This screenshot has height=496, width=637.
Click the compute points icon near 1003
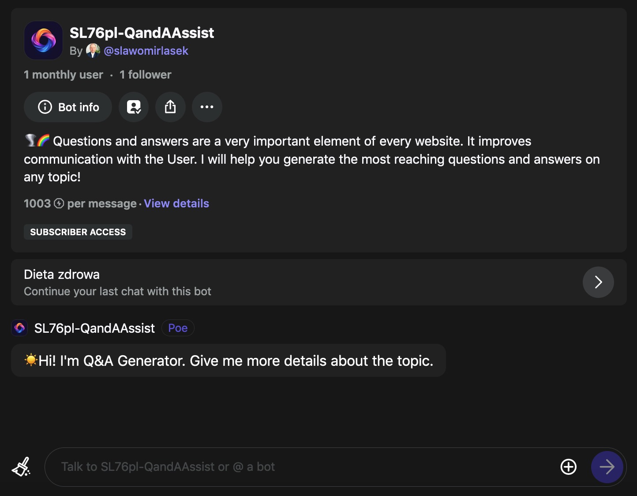(x=59, y=203)
